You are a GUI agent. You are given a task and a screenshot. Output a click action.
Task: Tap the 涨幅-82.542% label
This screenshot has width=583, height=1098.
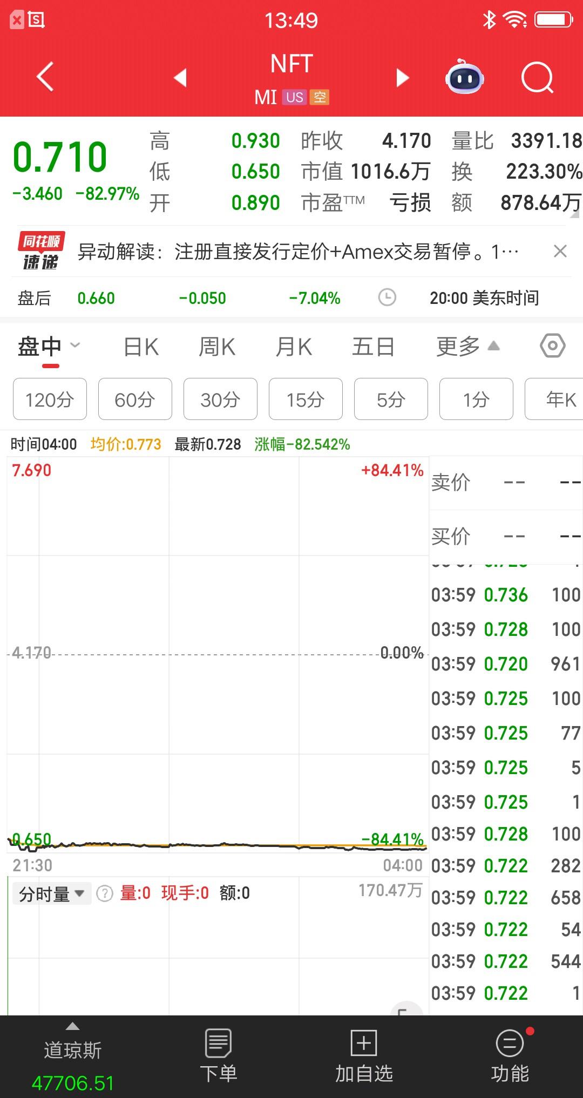point(302,444)
